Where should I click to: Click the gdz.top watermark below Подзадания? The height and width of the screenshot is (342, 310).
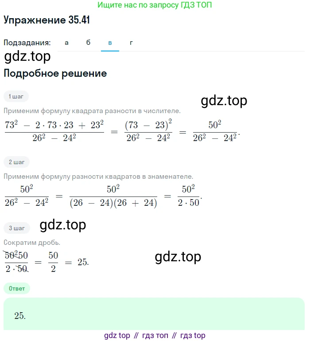pyautogui.click(x=27, y=56)
